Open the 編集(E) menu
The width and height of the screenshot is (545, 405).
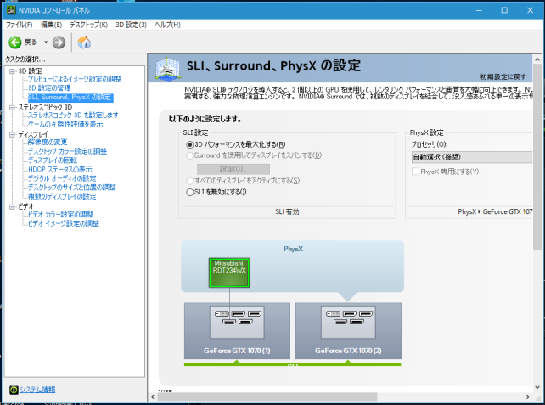(52, 25)
